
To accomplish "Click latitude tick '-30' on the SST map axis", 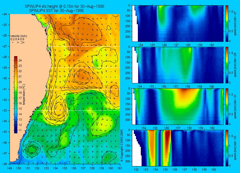I will [x=4, y=79].
